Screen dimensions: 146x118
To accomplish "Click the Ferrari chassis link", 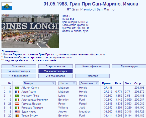I will [x=62, y=104].
